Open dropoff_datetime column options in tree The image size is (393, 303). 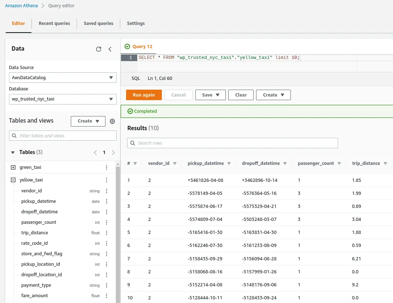pos(107,212)
